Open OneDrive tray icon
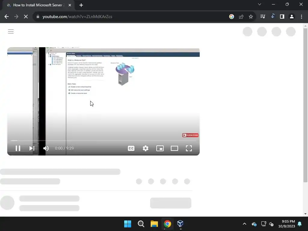 pyautogui.click(x=254, y=224)
